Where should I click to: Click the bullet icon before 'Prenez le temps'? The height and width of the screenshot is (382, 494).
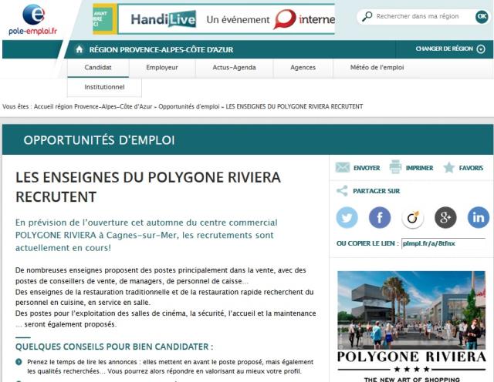pos(19,362)
